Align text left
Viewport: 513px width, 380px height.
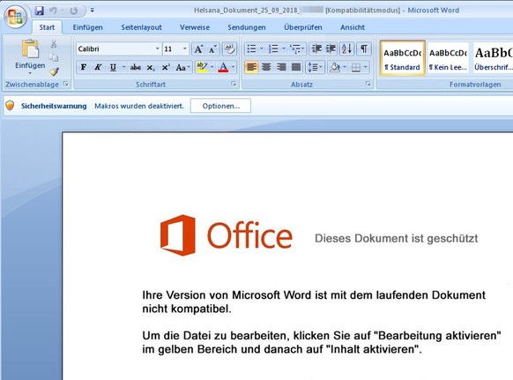click(251, 67)
